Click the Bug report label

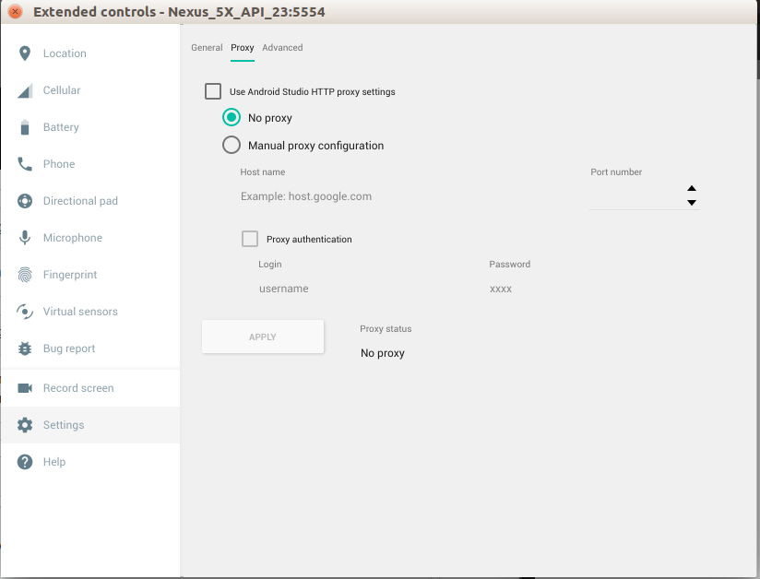69,349
